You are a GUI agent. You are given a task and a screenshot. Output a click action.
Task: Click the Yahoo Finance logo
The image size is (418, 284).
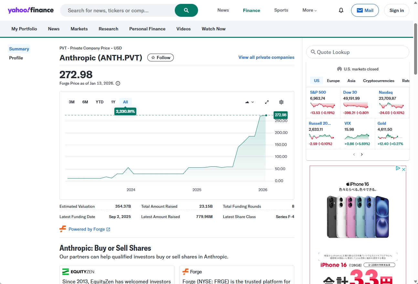pyautogui.click(x=31, y=10)
